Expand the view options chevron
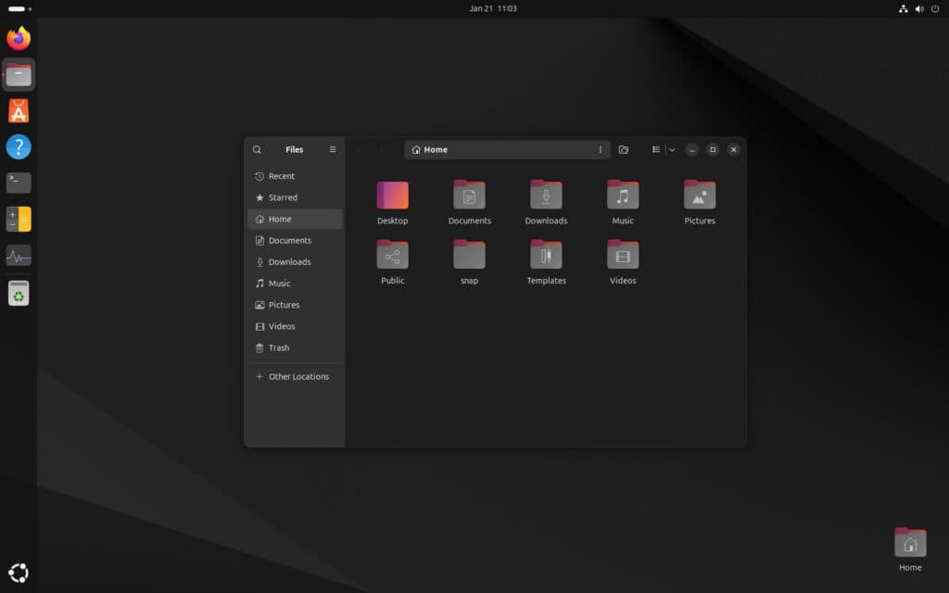Screen dimensions: 949x593 [671, 149]
